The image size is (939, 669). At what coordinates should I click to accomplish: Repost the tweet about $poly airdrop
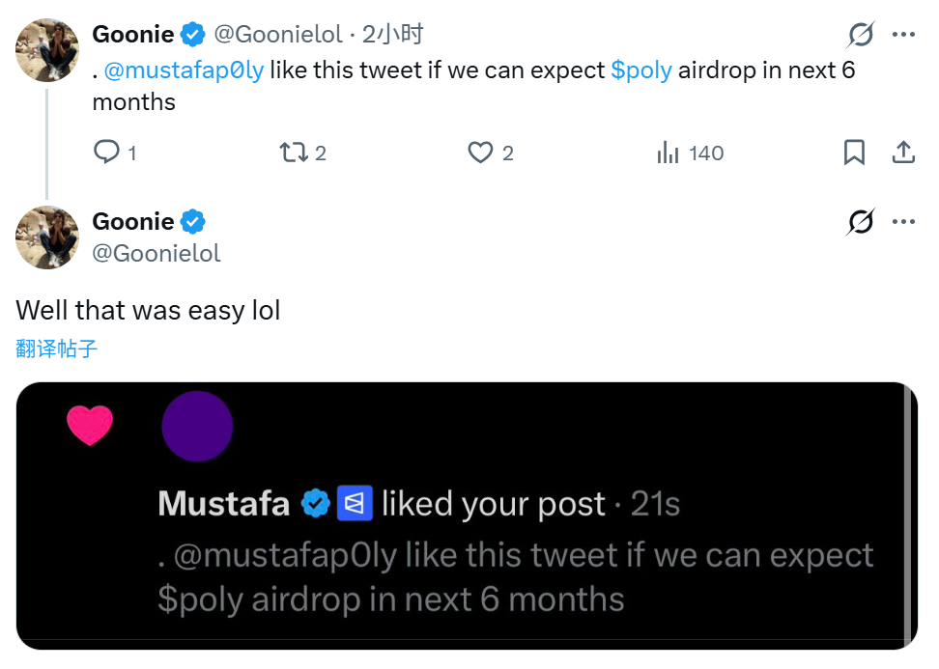293,153
